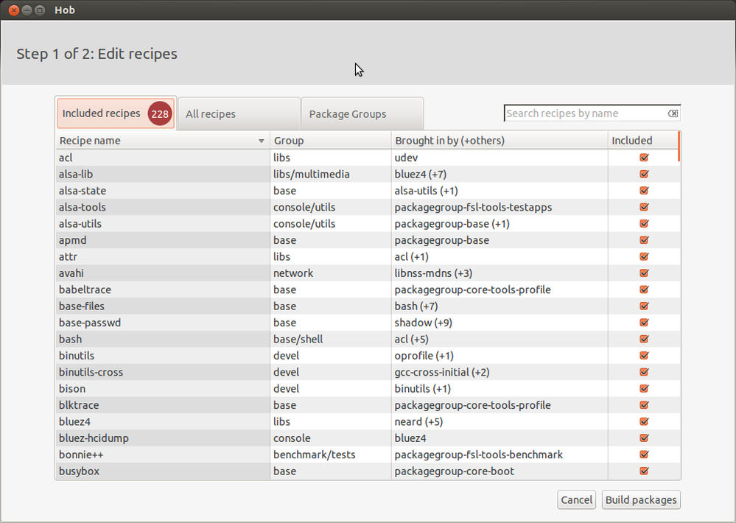Uncheck the acl recipe checkbox

[644, 158]
